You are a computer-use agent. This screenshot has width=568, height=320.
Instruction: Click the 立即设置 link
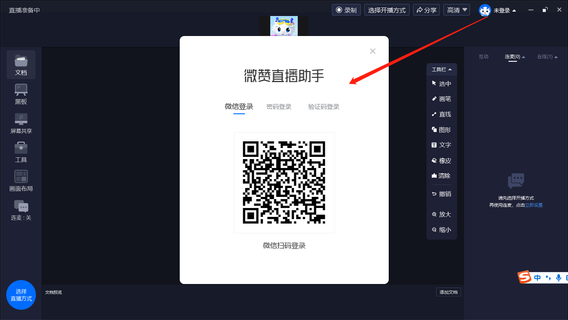click(x=534, y=205)
